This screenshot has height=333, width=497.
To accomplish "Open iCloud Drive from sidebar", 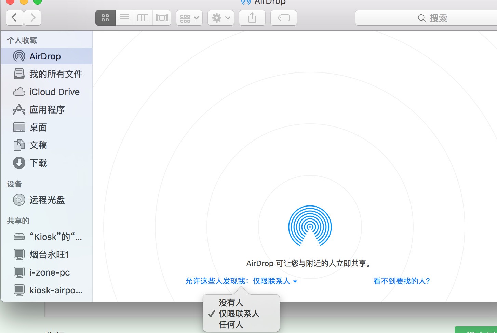I will pyautogui.click(x=54, y=92).
